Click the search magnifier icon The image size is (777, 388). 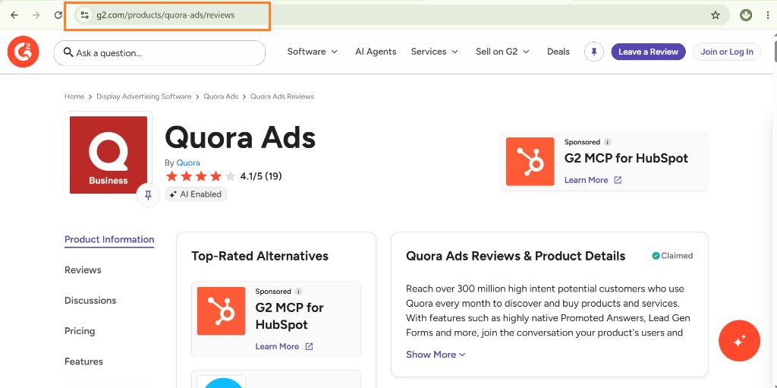coord(69,52)
